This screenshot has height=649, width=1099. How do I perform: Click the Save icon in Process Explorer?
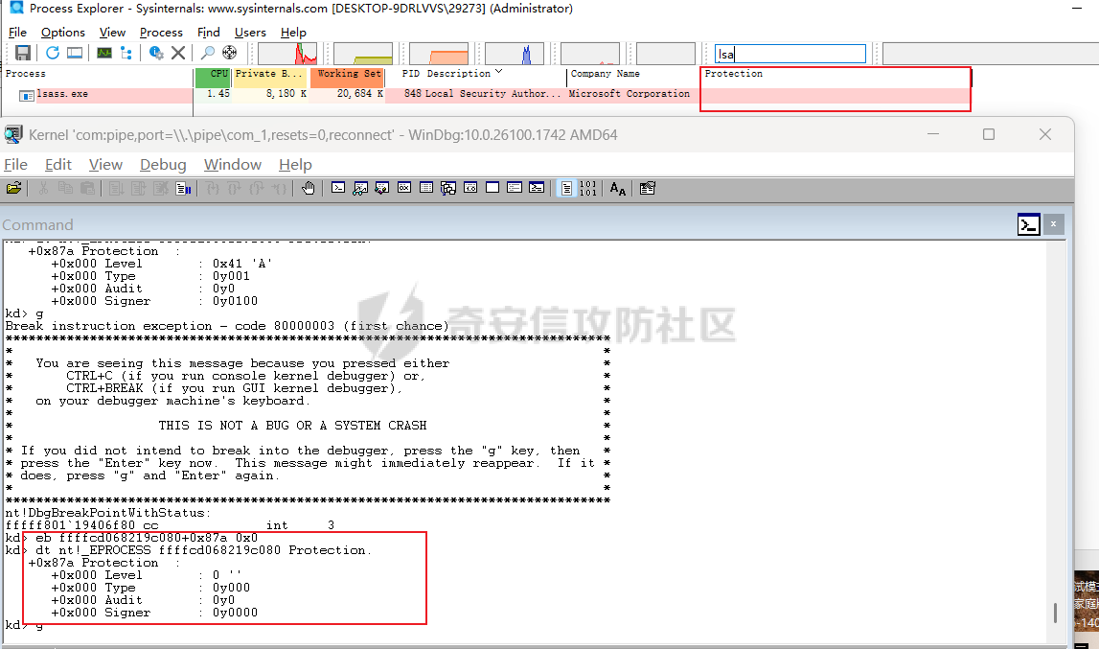click(x=22, y=53)
